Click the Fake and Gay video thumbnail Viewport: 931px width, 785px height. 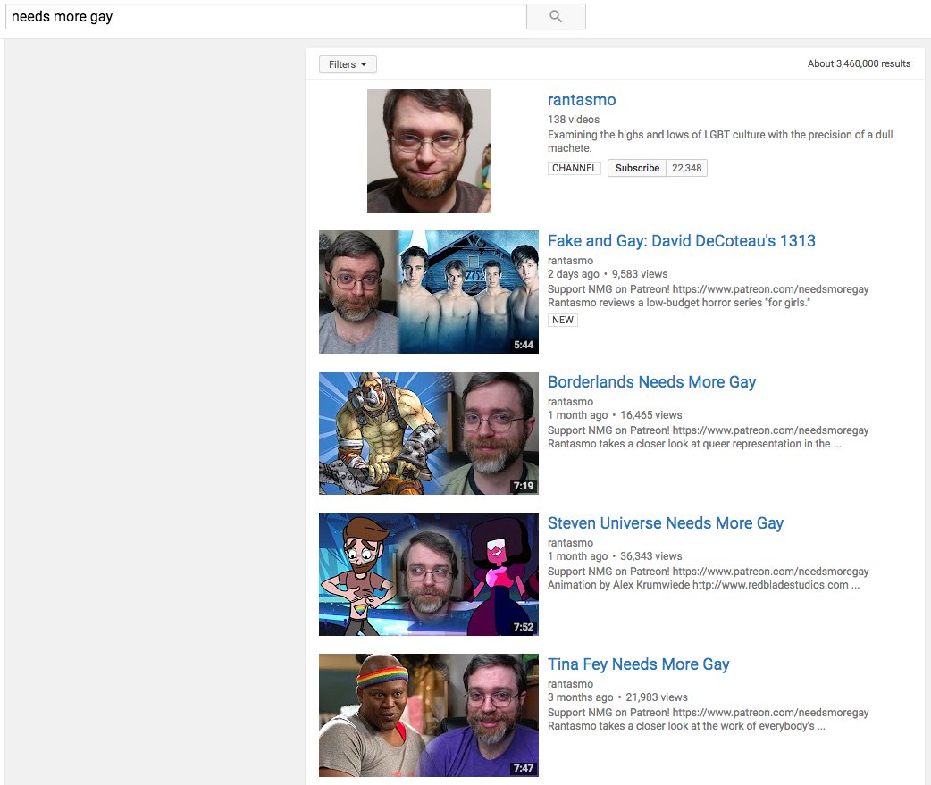[x=429, y=292]
